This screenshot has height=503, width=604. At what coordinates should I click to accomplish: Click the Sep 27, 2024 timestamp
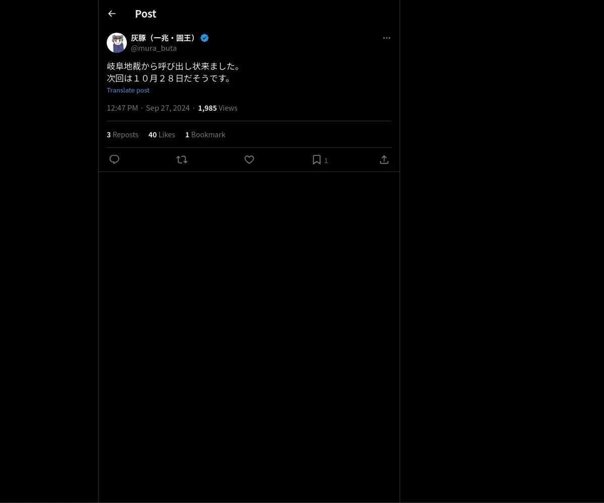point(168,108)
